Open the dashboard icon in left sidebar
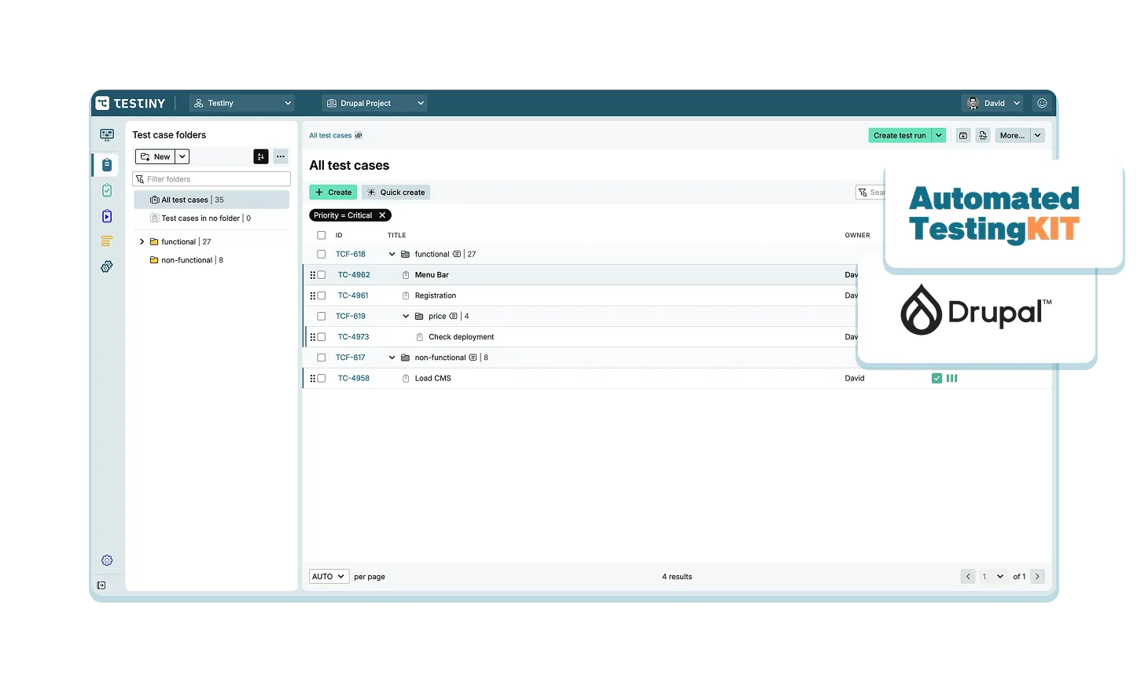Screen dimensions: 1148x686 pos(107,135)
